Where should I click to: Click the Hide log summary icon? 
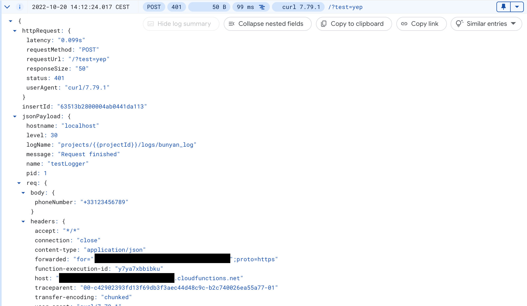pyautogui.click(x=150, y=24)
